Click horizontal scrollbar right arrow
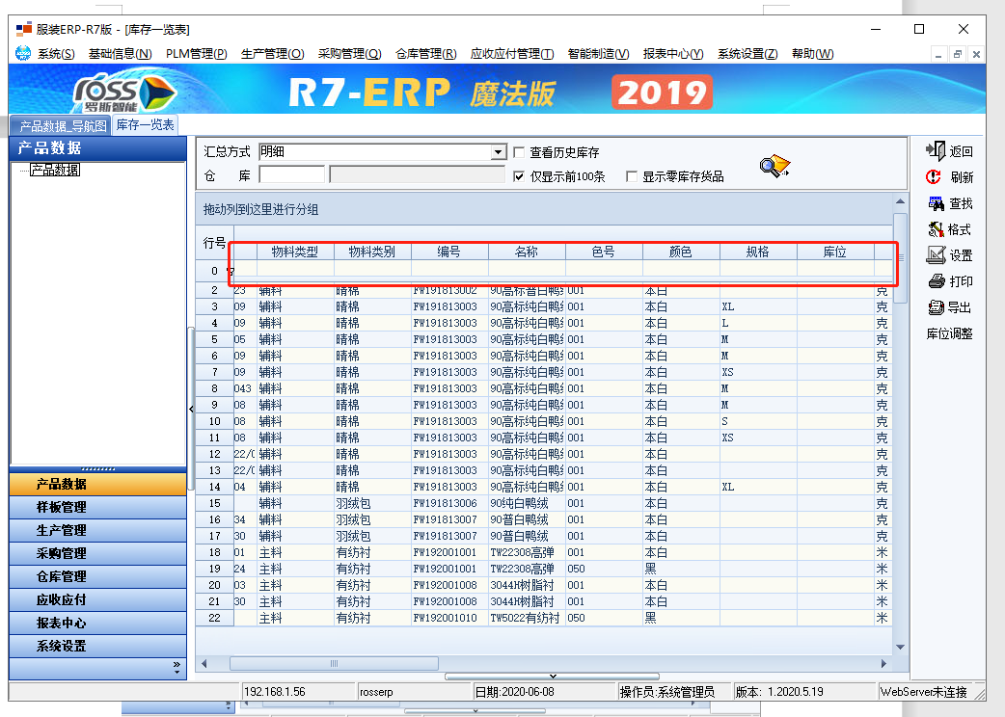 pyautogui.click(x=883, y=663)
